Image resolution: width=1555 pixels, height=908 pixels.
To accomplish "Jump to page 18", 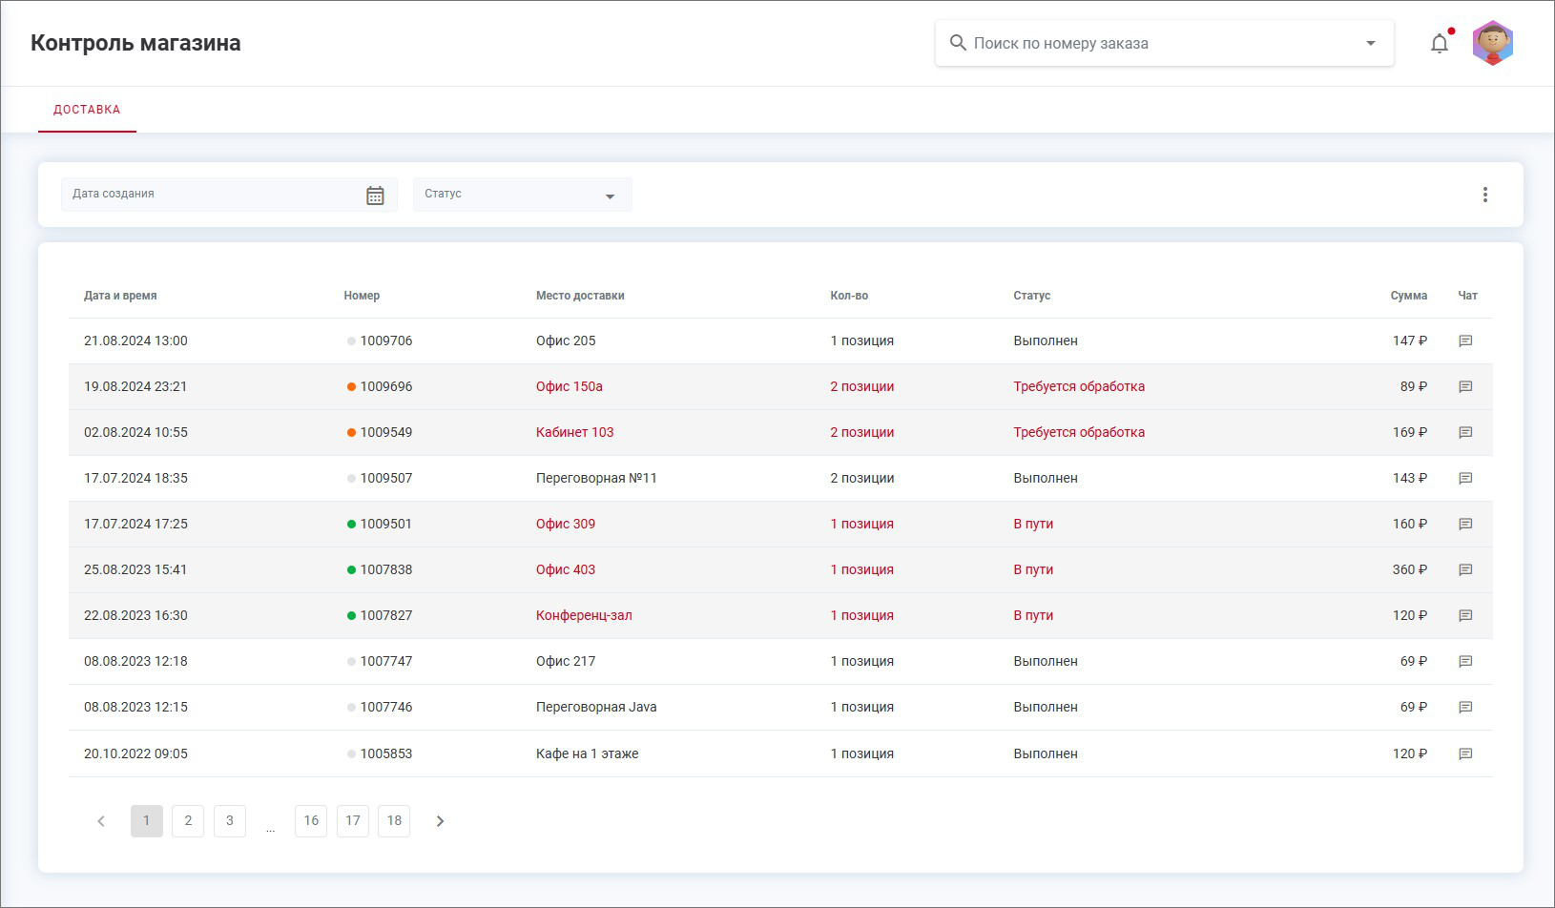I will [394, 821].
